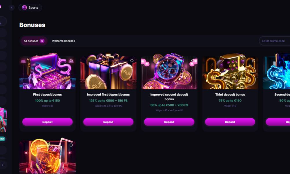This screenshot has height=174, width=290.
Task: Open info icon on First deposit bonus card
Action: 71,61
